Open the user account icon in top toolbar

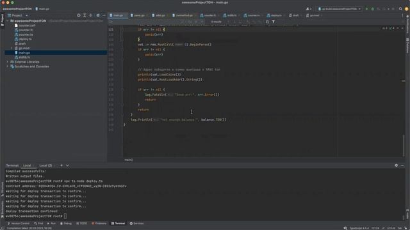coord(308,9)
